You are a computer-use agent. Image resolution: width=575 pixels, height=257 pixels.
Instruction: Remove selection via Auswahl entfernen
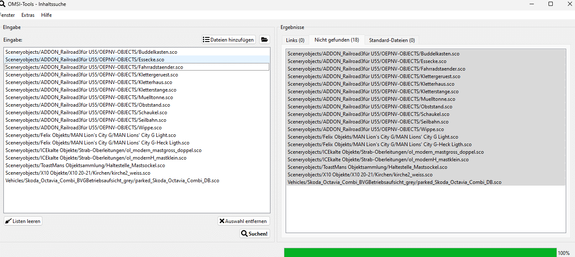point(244,221)
